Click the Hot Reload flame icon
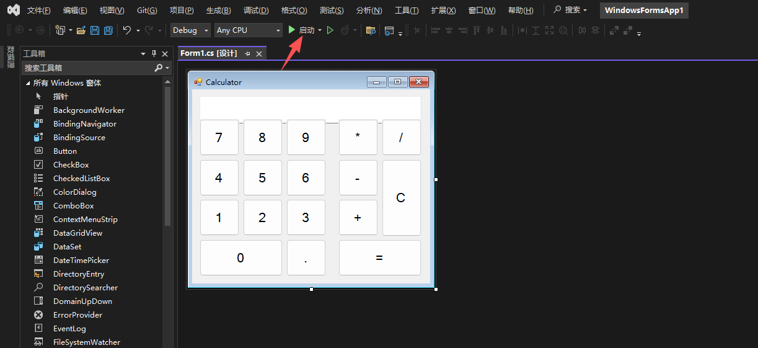Viewport: 758px width, 348px height. point(345,30)
